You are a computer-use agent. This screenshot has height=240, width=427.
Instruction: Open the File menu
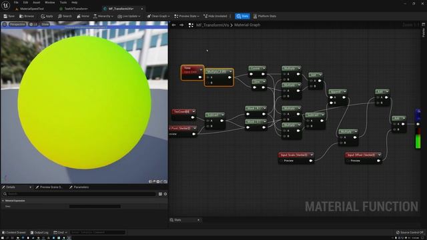pyautogui.click(x=16, y=3)
